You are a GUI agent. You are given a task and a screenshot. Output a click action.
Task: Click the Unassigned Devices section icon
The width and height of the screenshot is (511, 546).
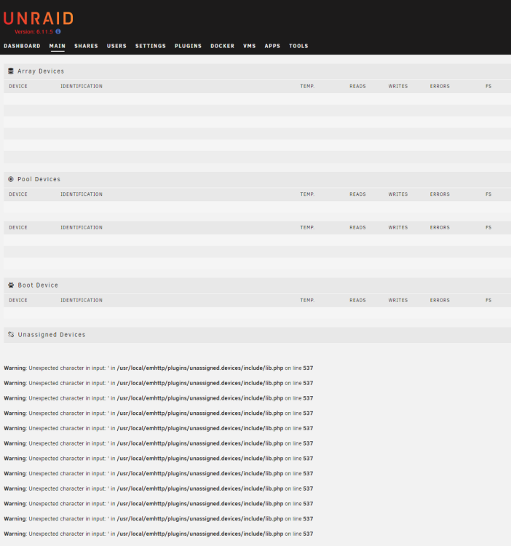pyautogui.click(x=11, y=335)
